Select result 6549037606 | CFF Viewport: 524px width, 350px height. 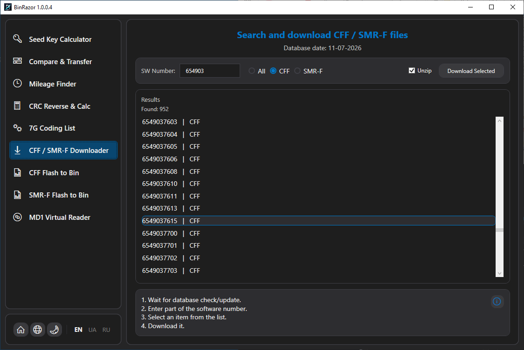(x=318, y=159)
